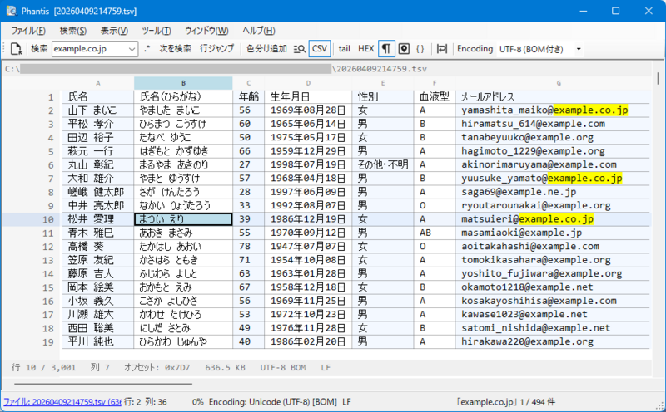The height and width of the screenshot is (412, 666).
Task: Click the 次を検索 button
Action: [175, 49]
